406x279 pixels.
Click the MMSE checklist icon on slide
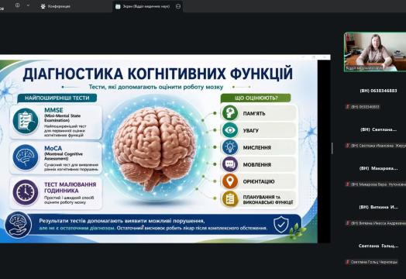[x=26, y=121]
